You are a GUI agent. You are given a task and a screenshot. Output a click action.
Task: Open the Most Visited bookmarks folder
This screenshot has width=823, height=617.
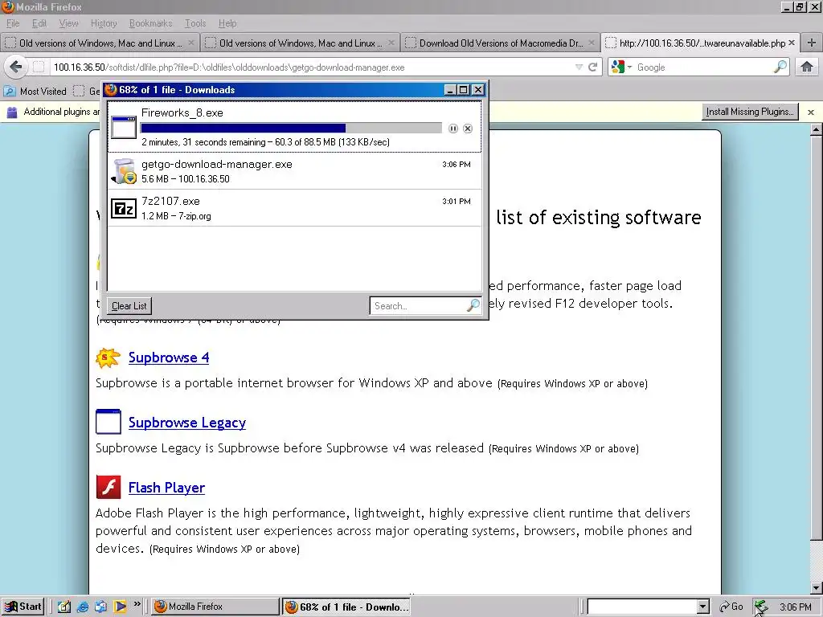coord(35,92)
